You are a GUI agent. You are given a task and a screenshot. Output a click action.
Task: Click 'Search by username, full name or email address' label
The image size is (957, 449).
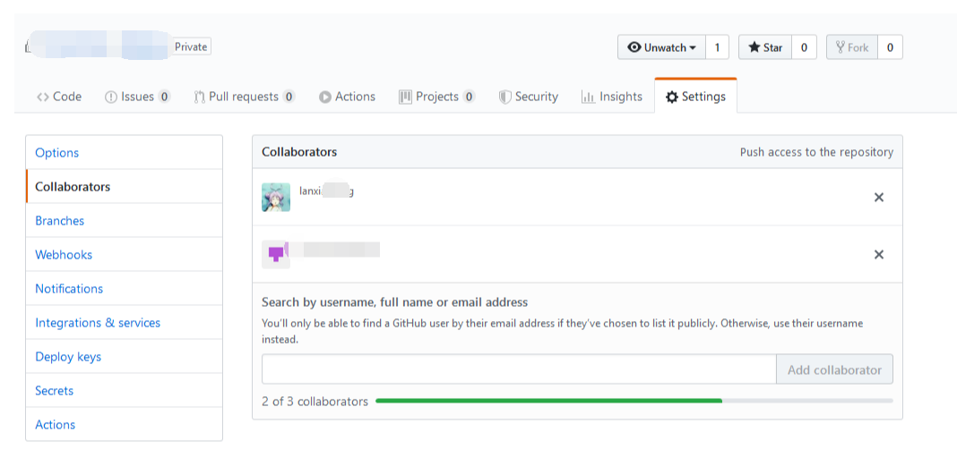pos(395,302)
